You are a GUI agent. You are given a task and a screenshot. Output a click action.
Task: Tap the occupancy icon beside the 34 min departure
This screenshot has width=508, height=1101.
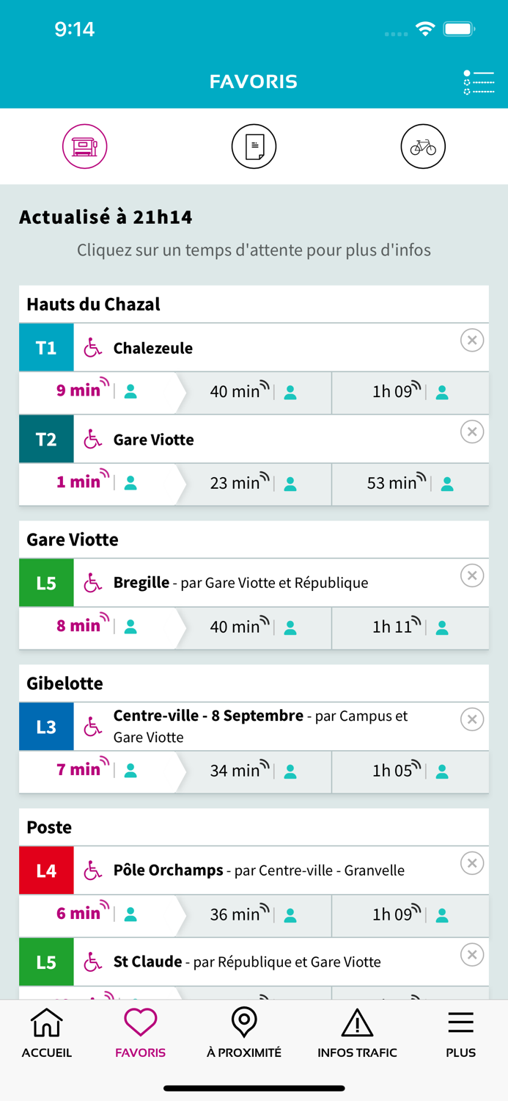290,772
